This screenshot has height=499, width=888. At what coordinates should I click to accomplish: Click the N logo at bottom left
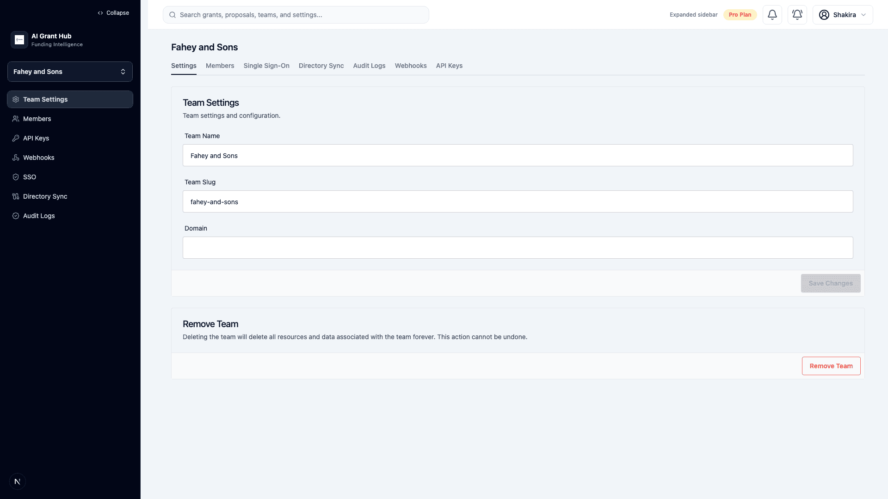point(17,481)
